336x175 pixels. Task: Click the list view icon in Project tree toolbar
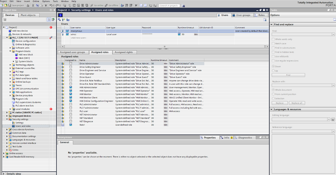tap(49, 19)
